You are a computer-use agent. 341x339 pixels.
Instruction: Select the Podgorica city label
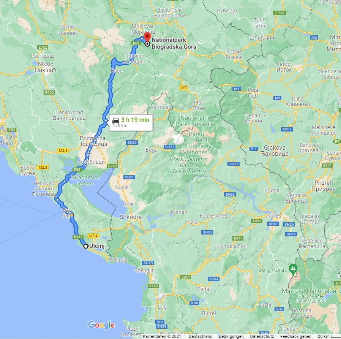pos(93,141)
